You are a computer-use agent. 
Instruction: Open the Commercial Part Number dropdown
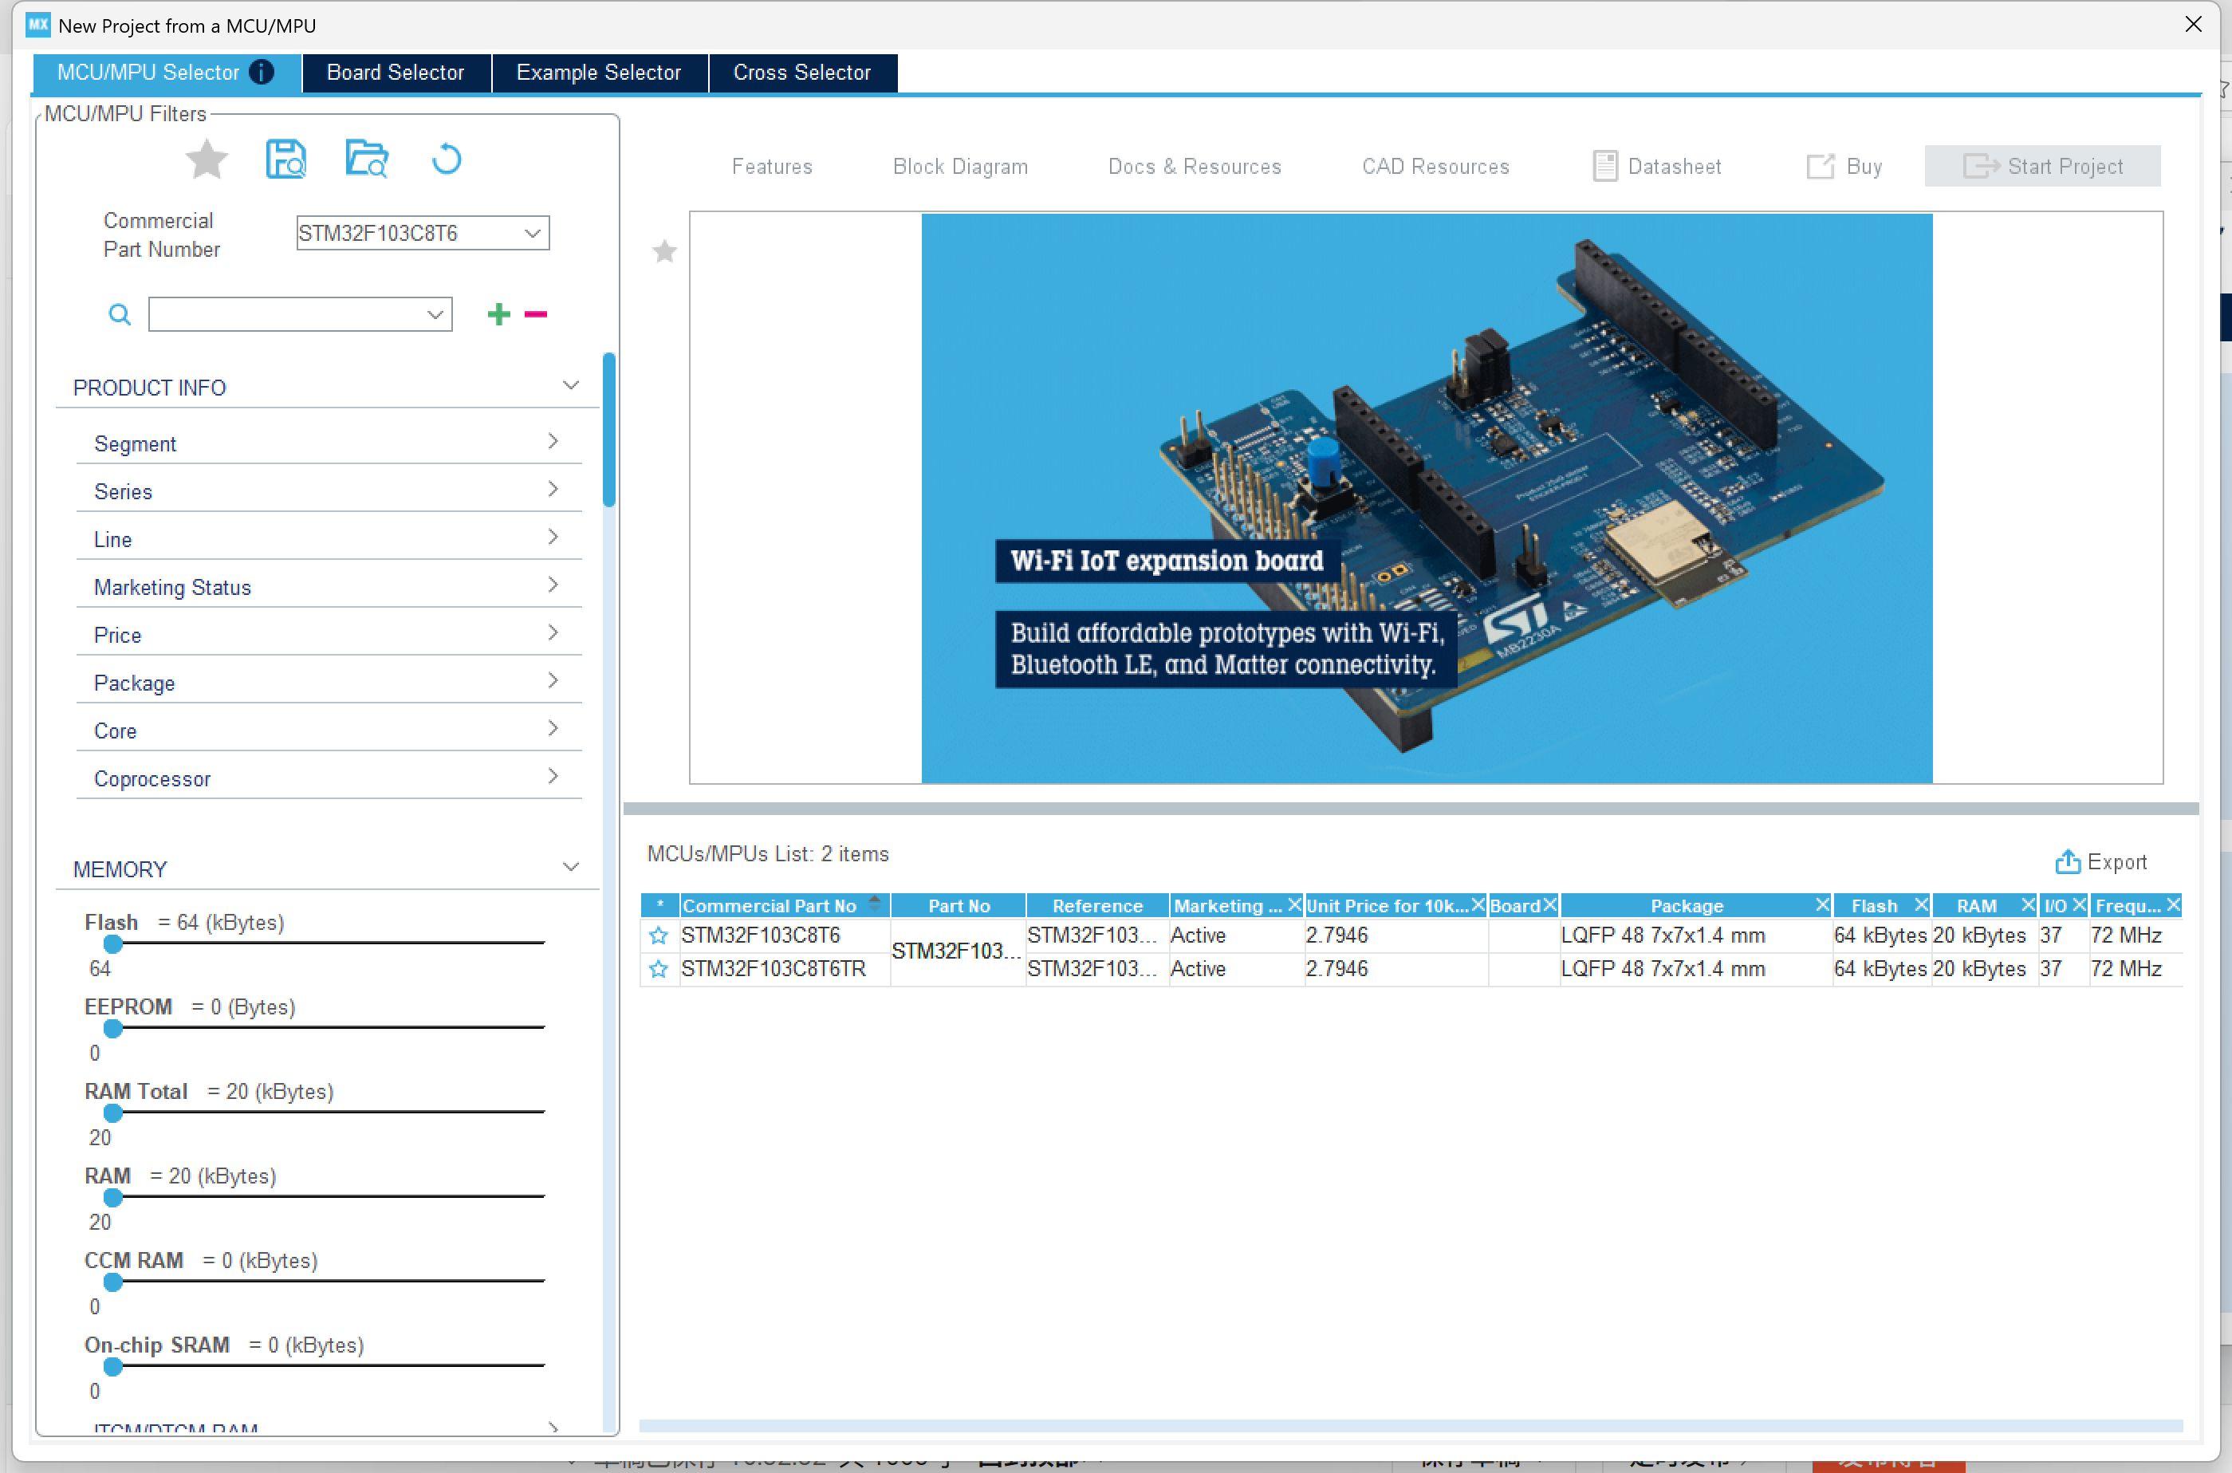(x=533, y=233)
